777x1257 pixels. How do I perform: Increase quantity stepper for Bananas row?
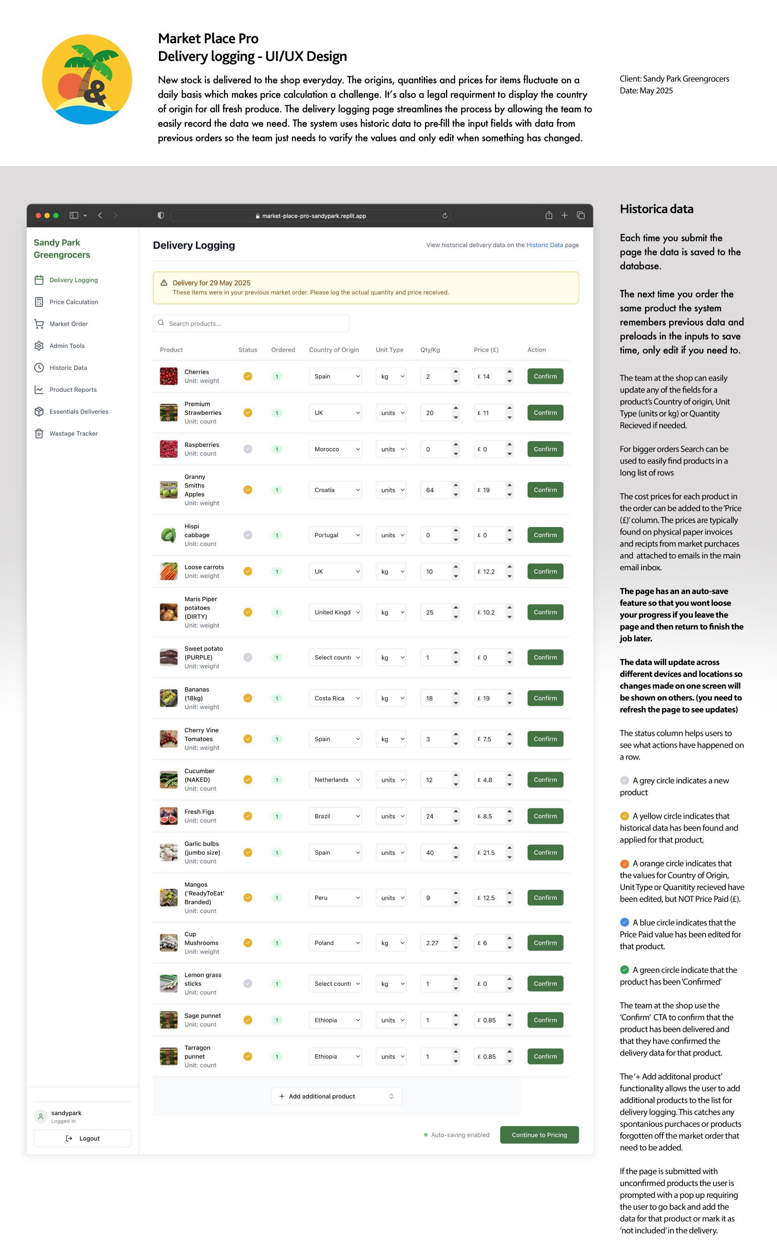pyautogui.click(x=456, y=693)
